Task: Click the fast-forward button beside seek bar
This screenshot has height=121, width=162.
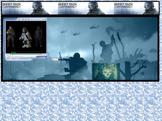Action: coord(44,54)
